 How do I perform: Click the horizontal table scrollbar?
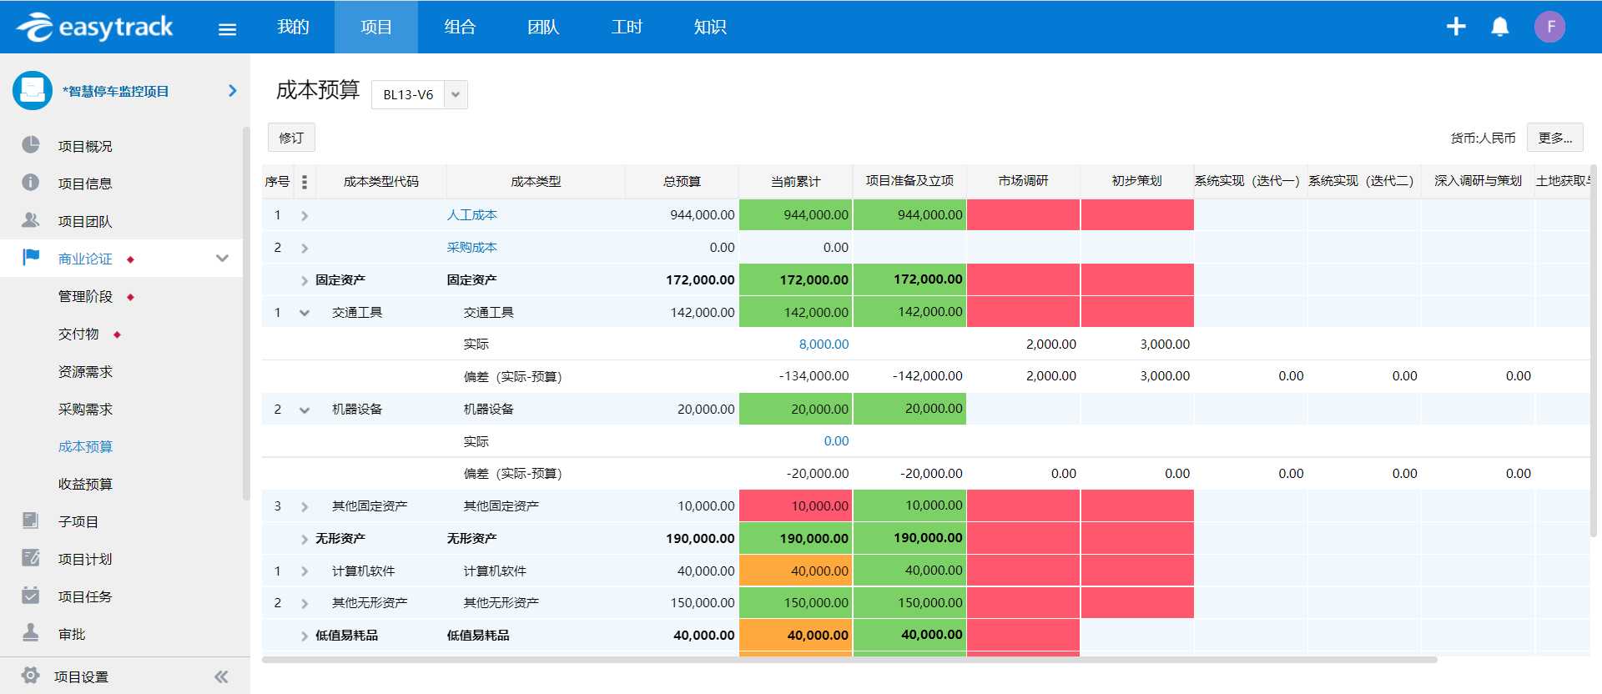click(x=849, y=660)
